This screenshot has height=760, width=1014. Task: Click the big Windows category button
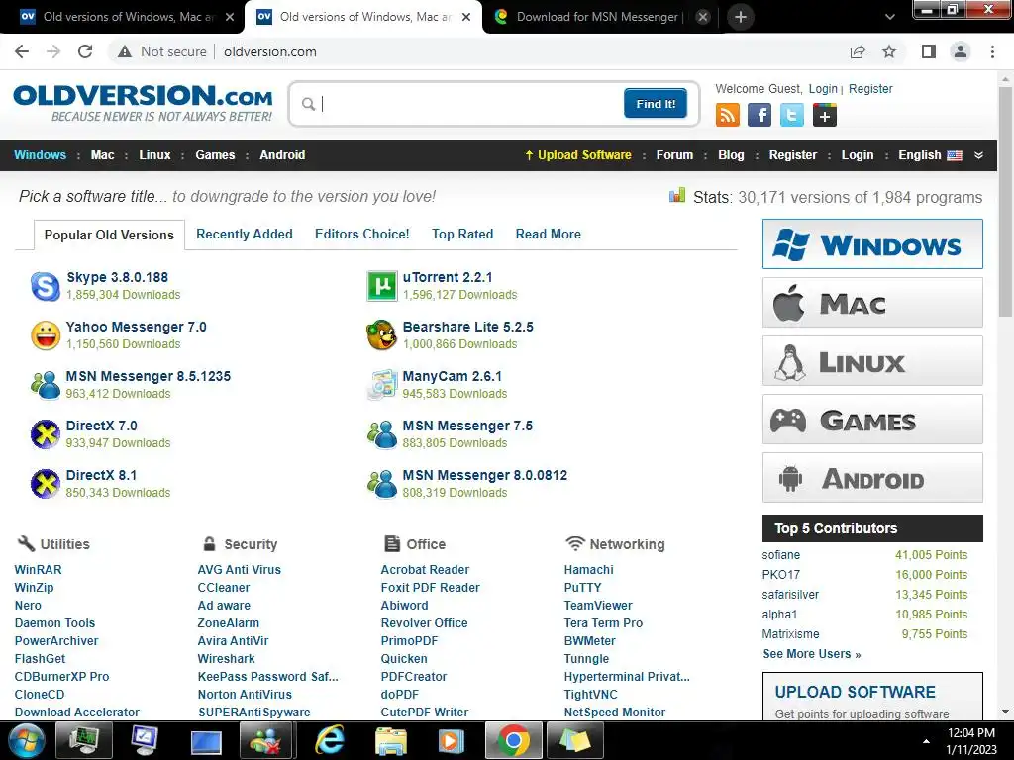pos(872,244)
